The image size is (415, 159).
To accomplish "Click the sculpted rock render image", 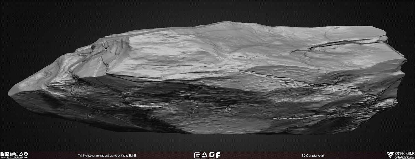I will [207, 78].
